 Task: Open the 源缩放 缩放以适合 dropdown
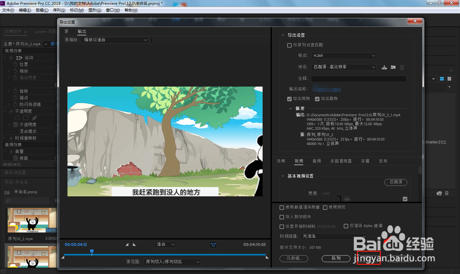[x=115, y=40]
